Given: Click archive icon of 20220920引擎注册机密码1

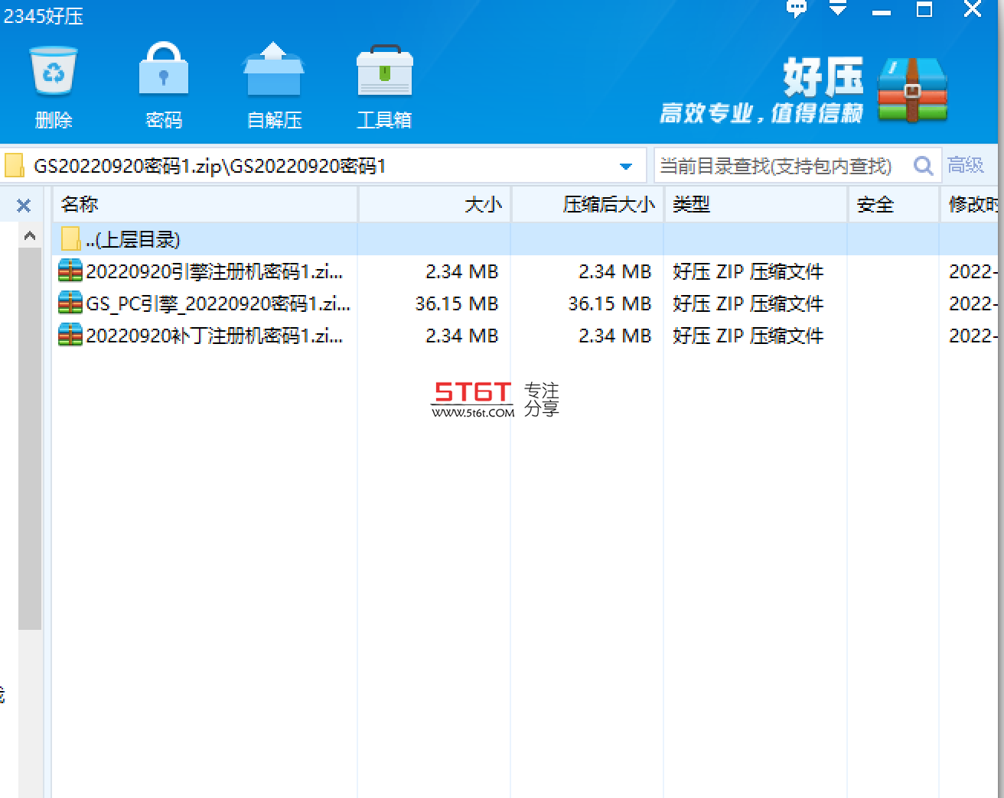Looking at the screenshot, I should pyautogui.click(x=70, y=271).
